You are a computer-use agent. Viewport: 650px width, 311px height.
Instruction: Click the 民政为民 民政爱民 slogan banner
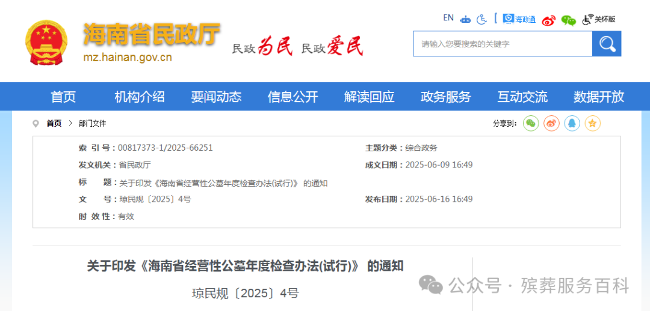tap(298, 47)
